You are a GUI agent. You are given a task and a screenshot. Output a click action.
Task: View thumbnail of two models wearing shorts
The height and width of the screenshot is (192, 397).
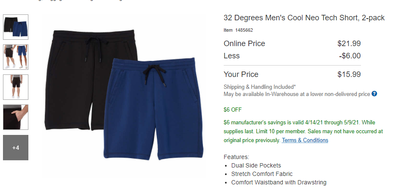pyautogui.click(x=16, y=57)
